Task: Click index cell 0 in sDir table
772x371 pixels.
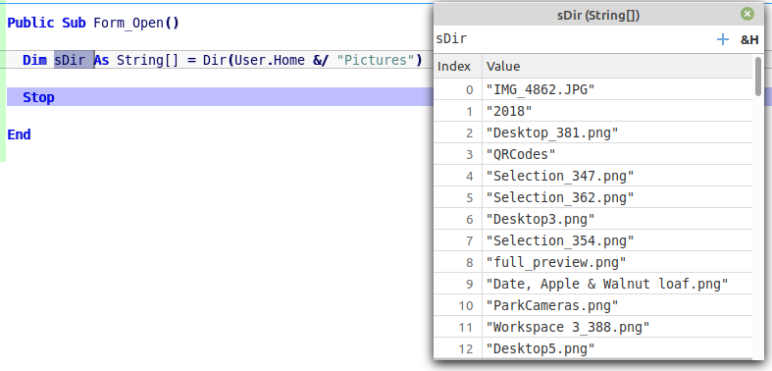Action: click(457, 89)
